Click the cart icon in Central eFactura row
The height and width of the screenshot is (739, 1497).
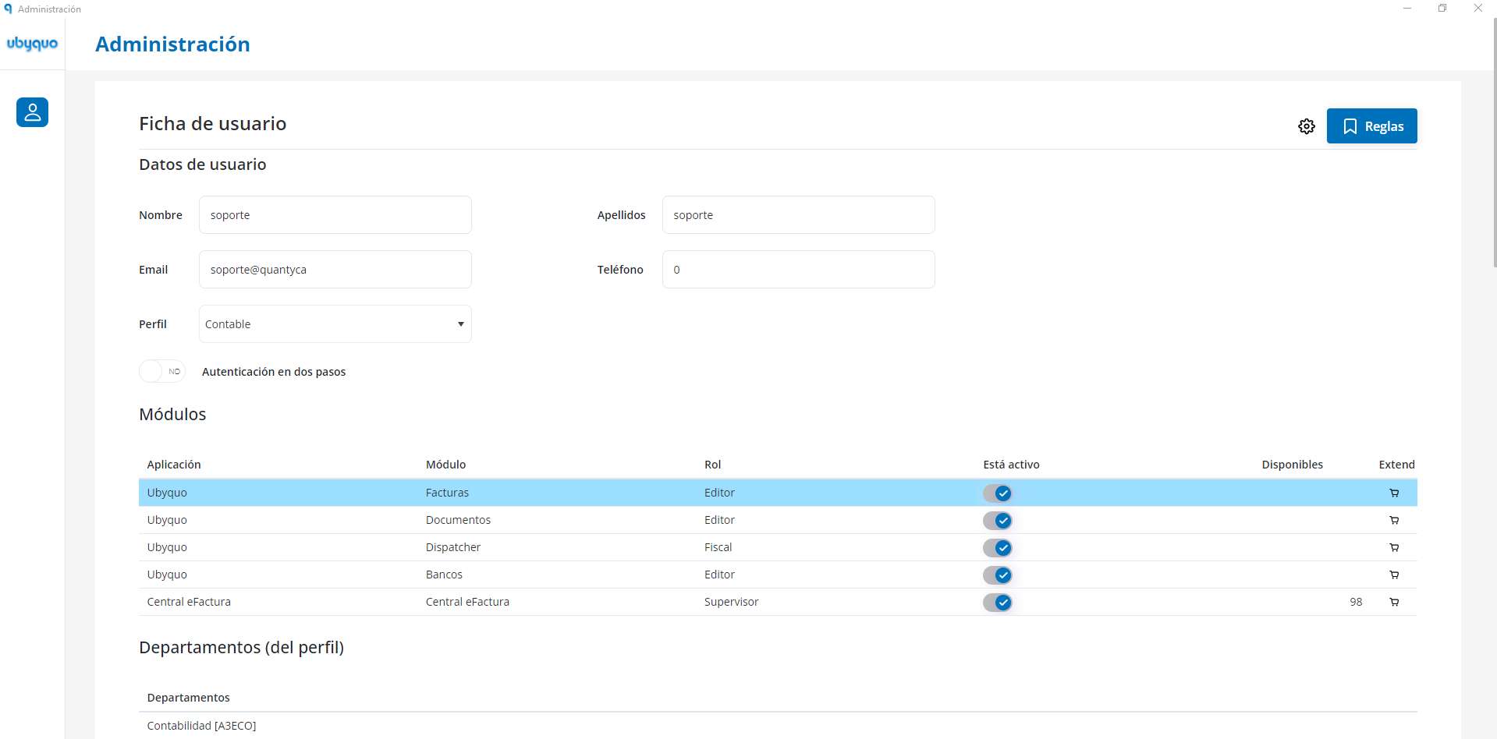1394,602
